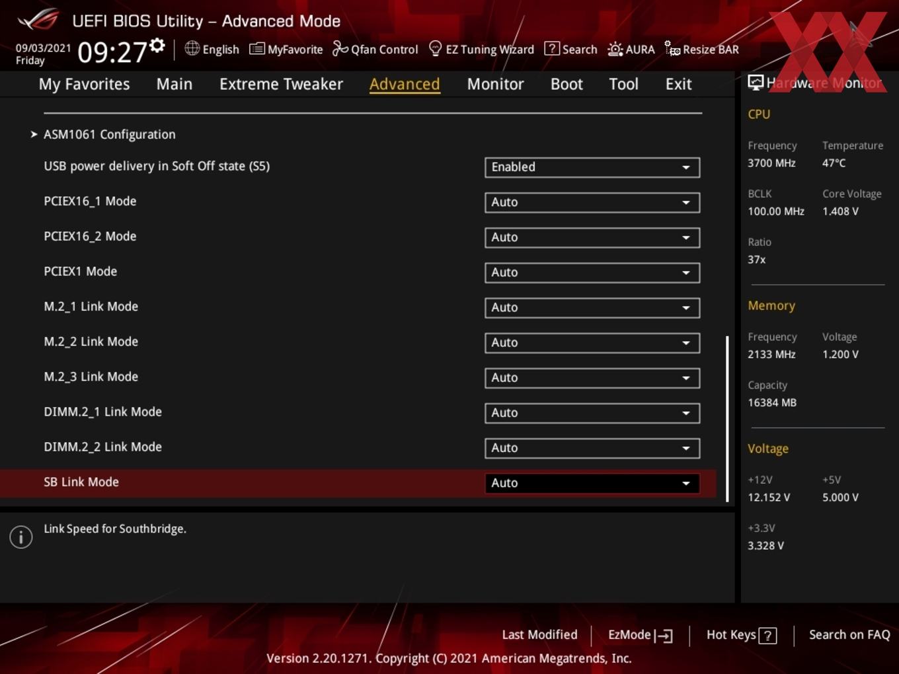Open the Exit tab

pos(678,84)
